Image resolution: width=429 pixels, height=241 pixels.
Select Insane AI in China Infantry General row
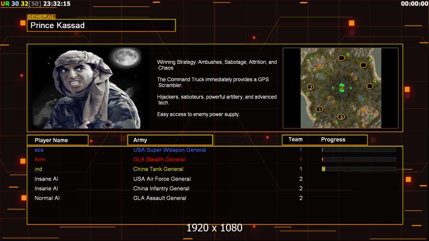click(x=46, y=188)
